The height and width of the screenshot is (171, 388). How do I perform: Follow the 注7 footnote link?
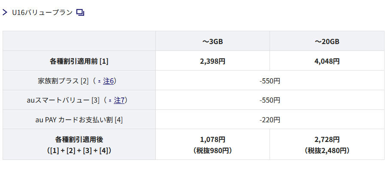[119, 100]
